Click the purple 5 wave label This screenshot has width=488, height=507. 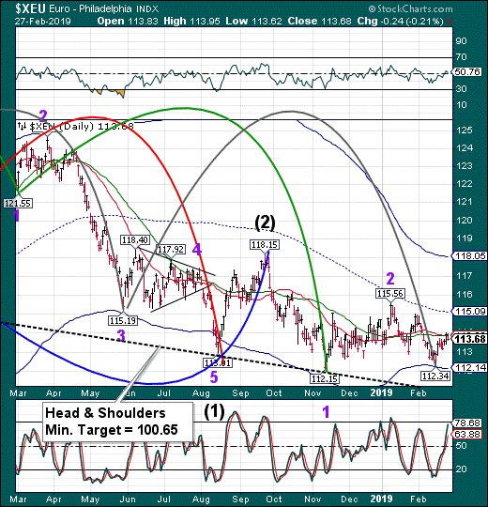[214, 377]
